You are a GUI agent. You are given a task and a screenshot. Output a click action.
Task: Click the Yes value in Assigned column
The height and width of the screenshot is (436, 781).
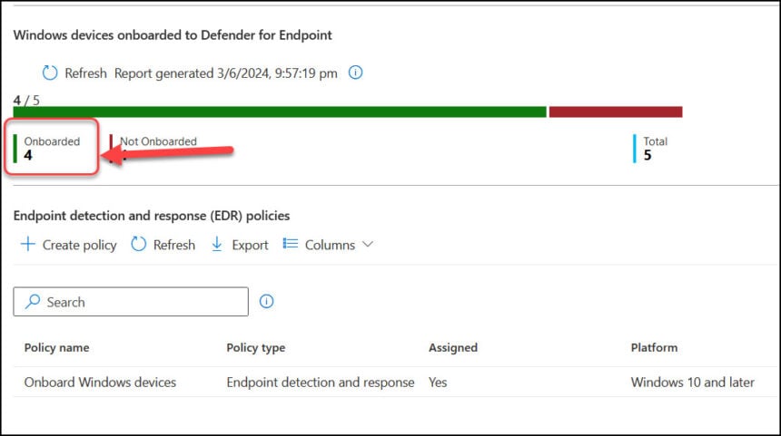438,383
